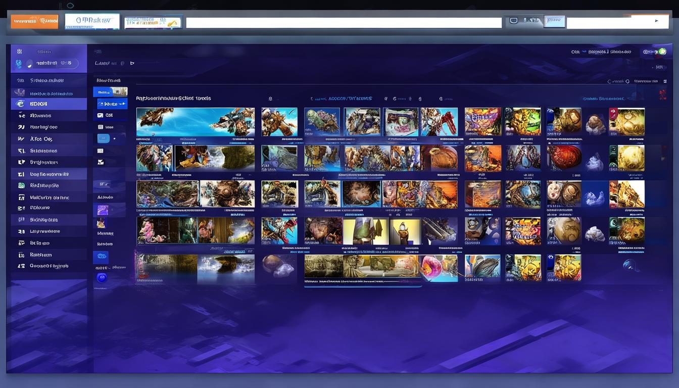679x388 pixels.
Task: Click the blue face icon at sidebar top
Action: pyautogui.click(x=19, y=64)
